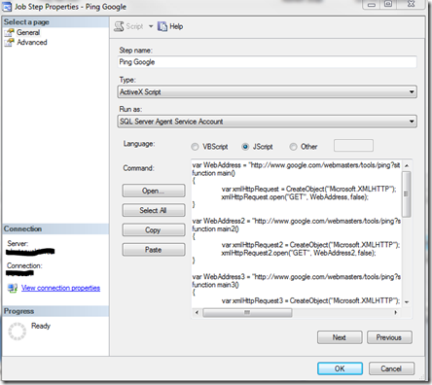Viewport: 432px width, 385px height.
Task: Click the 'var WebAddress3' line
Action: 296,277
